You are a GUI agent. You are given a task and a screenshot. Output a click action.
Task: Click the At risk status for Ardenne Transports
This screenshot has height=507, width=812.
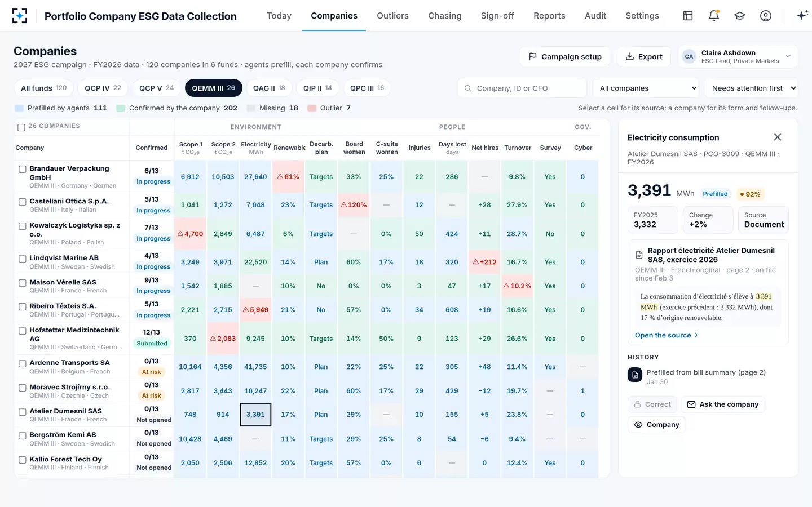pyautogui.click(x=152, y=372)
